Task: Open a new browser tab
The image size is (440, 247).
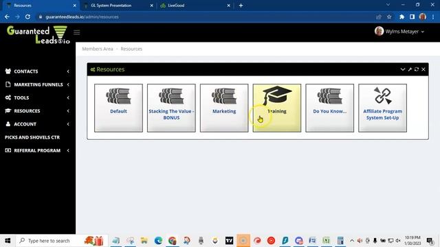Action: pos(241,5)
